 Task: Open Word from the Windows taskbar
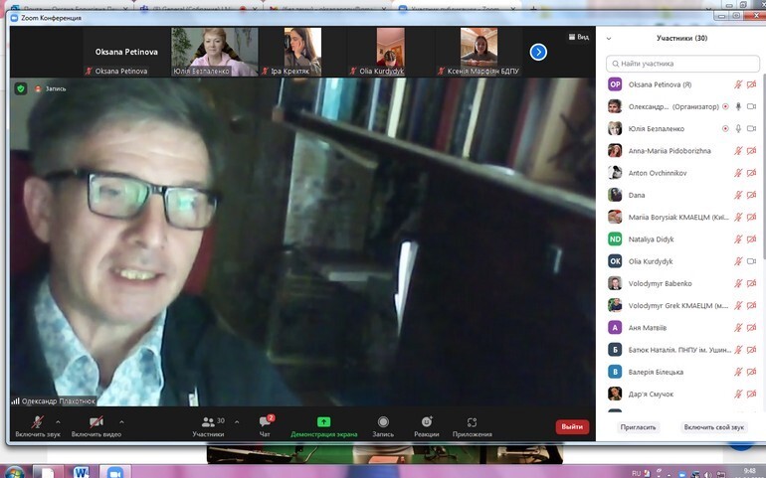pos(80,470)
